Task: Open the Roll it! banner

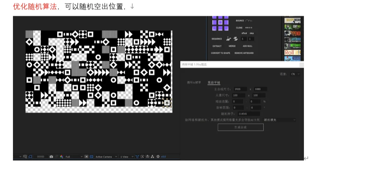Action: pos(292,52)
